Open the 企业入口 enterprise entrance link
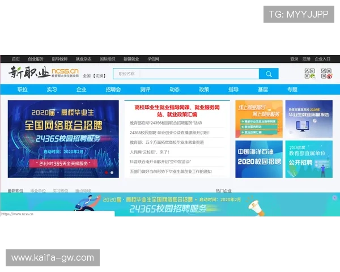The width and height of the screenshot is (340, 272). (x=322, y=59)
